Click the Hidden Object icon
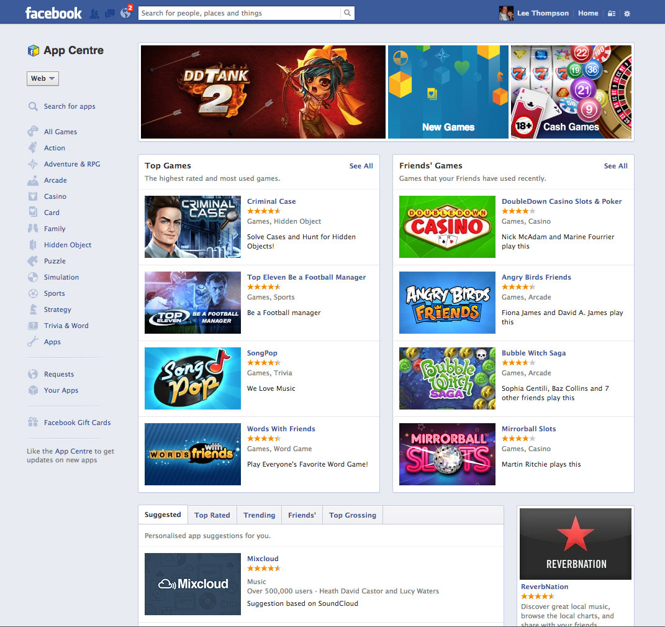 point(33,244)
